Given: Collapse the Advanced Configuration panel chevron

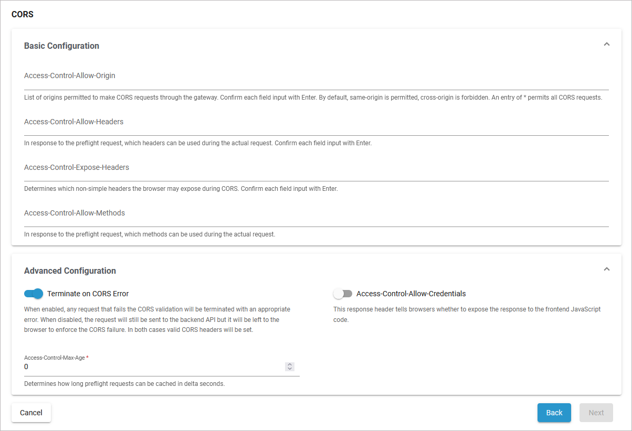Looking at the screenshot, I should pyautogui.click(x=606, y=270).
